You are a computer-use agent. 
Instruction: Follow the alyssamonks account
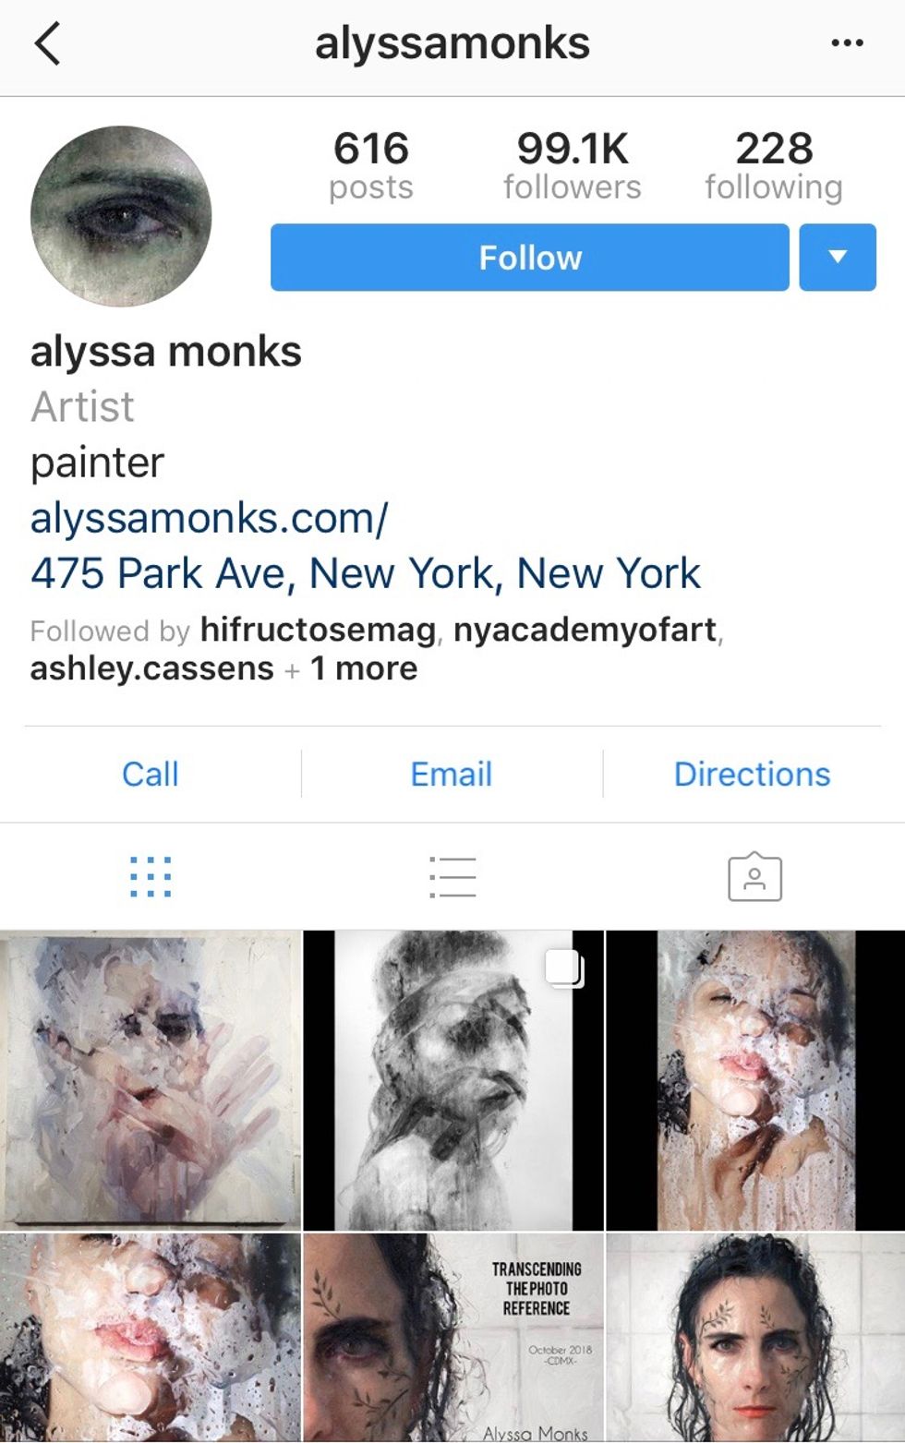click(530, 258)
